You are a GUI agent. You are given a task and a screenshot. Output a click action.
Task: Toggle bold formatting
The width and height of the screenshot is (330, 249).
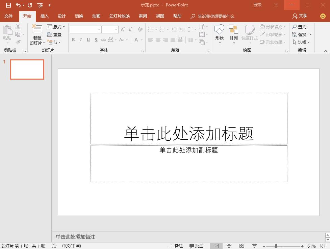click(73, 40)
